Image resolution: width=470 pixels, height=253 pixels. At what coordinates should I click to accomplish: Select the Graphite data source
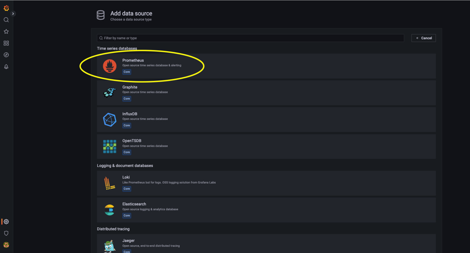tap(266, 93)
